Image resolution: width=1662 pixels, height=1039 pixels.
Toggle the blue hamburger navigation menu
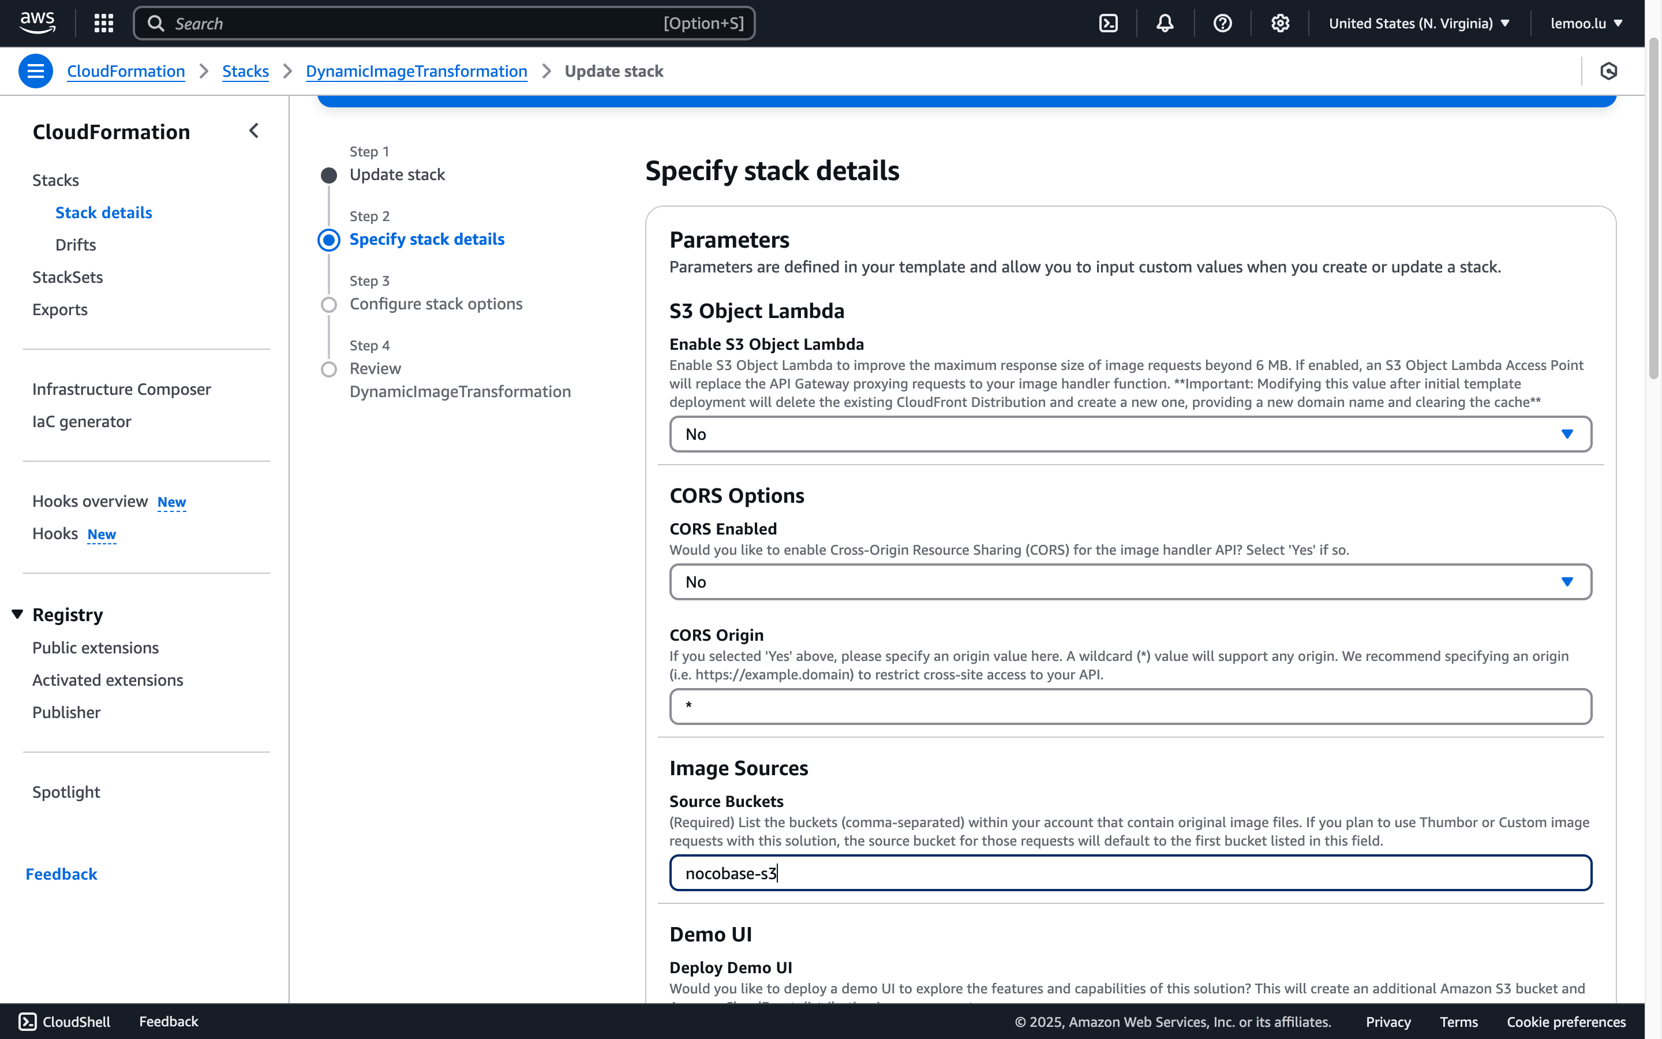(x=36, y=71)
